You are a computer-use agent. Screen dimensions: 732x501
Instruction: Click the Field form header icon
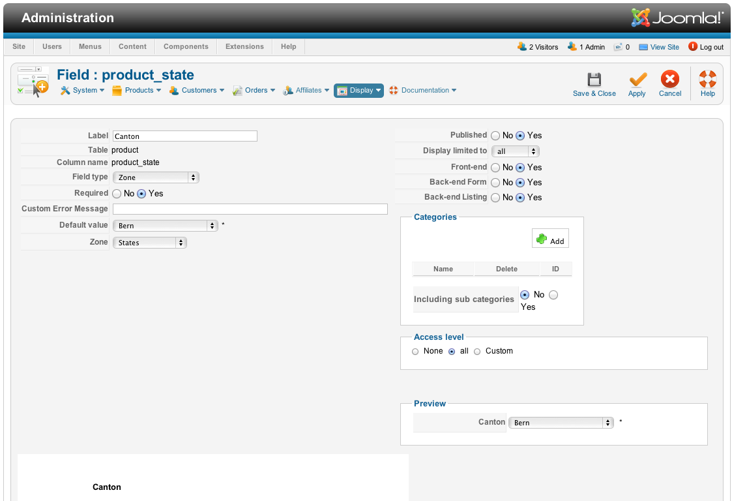33,82
